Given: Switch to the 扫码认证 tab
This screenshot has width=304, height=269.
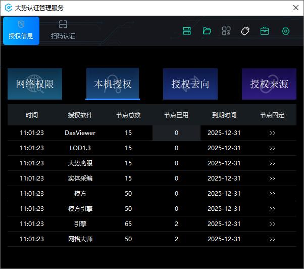Looking at the screenshot, I should 63,31.
